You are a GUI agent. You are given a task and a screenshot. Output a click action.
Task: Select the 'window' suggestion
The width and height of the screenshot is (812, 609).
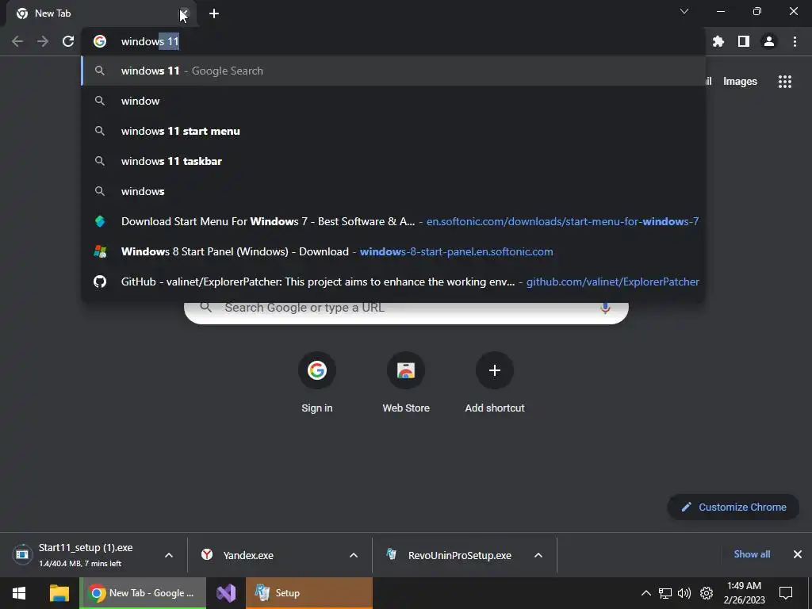(x=393, y=101)
